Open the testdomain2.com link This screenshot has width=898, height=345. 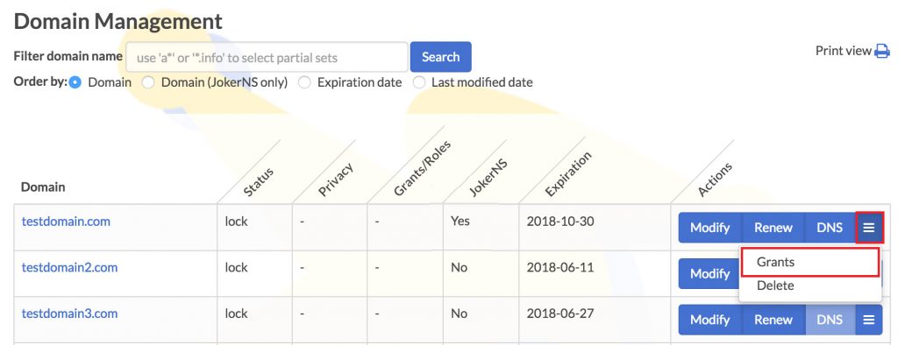point(69,267)
